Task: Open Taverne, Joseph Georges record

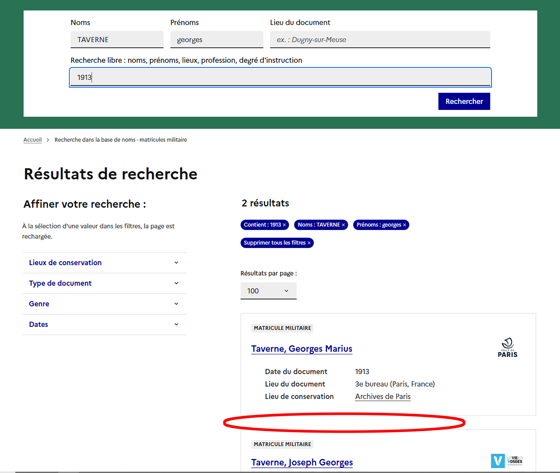Action: pyautogui.click(x=302, y=462)
